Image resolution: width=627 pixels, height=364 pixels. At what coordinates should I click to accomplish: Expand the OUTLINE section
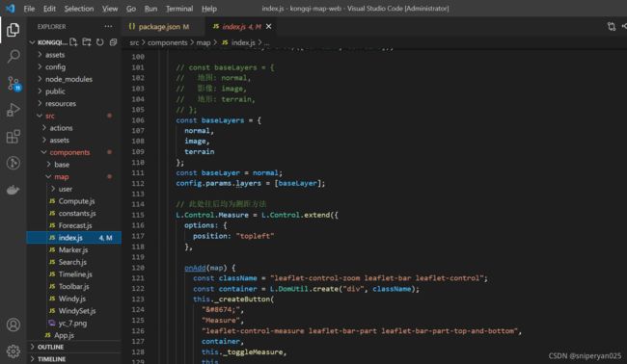click(74, 347)
